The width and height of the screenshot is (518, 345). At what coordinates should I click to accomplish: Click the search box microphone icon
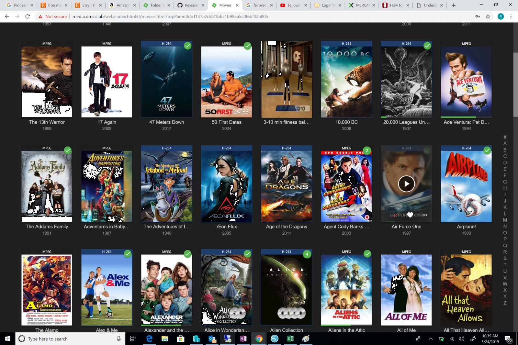119,339
